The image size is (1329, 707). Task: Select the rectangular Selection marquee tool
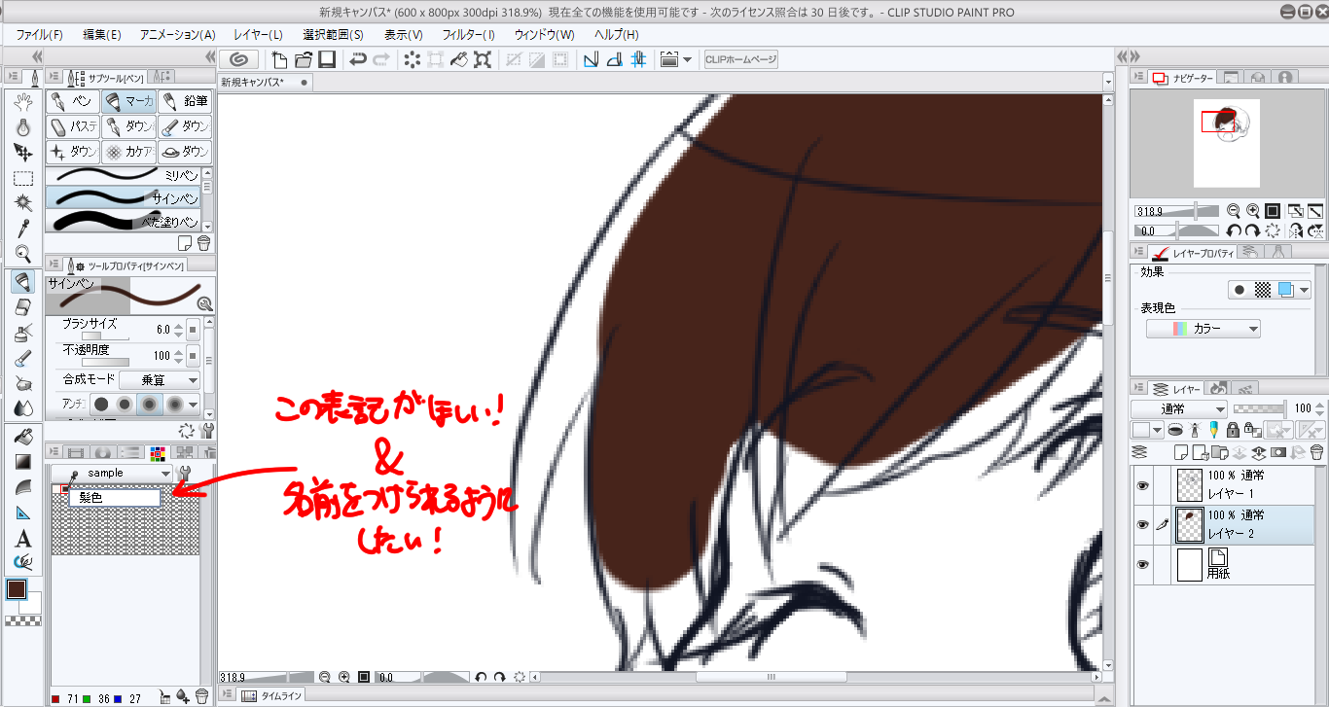click(x=24, y=178)
